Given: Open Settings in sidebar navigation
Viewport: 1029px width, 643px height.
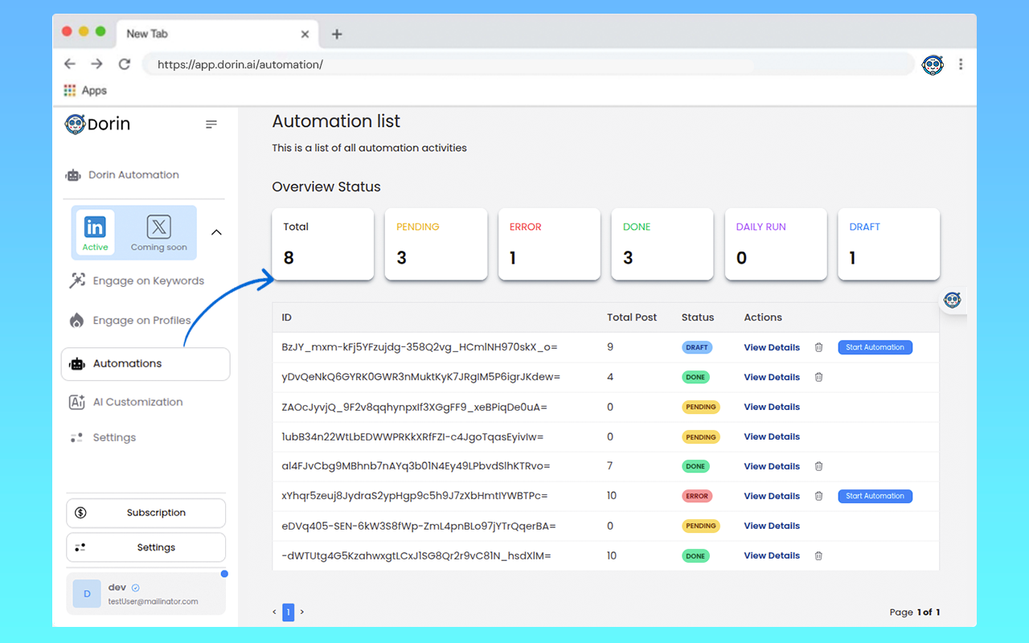Looking at the screenshot, I should coord(103,437).
